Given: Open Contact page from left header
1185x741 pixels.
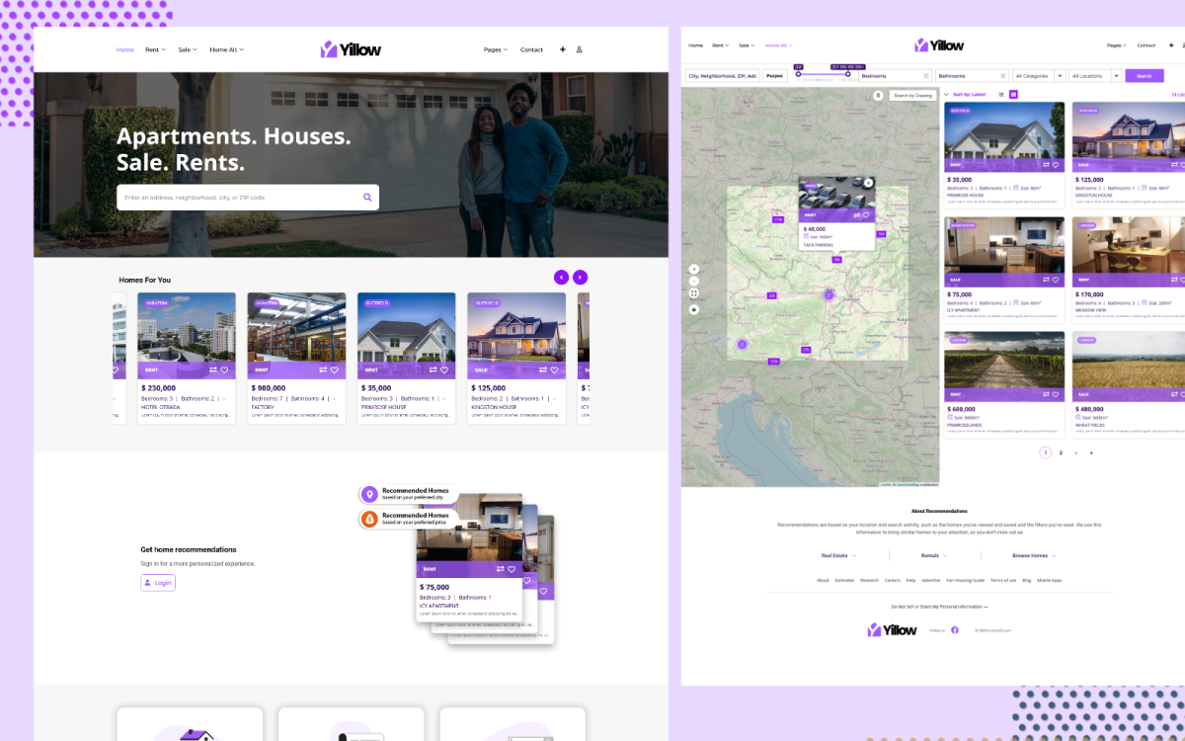Looking at the screenshot, I should tap(531, 49).
